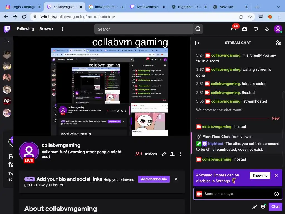Click third followed channel avatar in sidebar

tap(7, 78)
